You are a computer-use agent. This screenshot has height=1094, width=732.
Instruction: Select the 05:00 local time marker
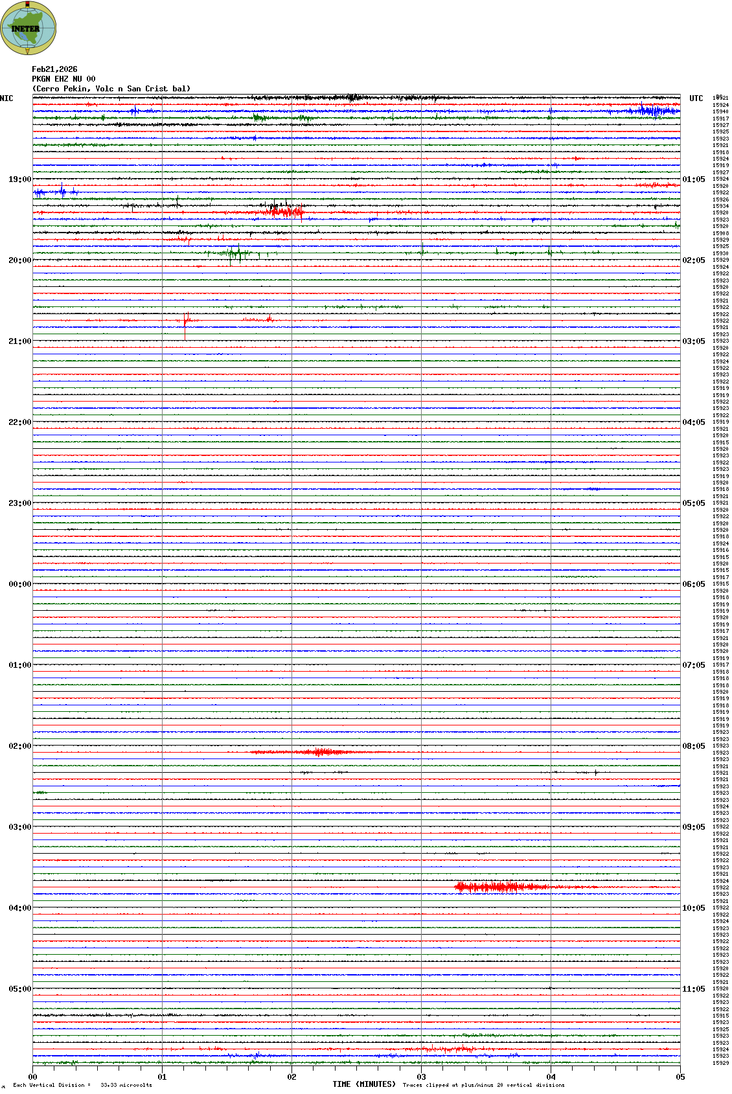coord(19,989)
